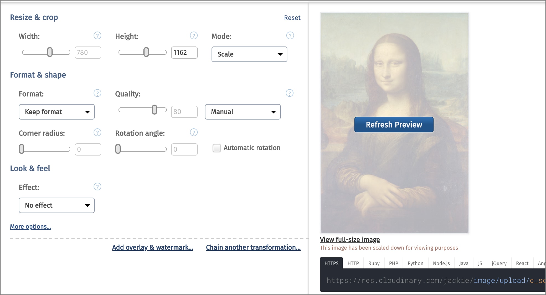Switch to the React code tab
Image resolution: width=546 pixels, height=295 pixels.
coord(522,263)
